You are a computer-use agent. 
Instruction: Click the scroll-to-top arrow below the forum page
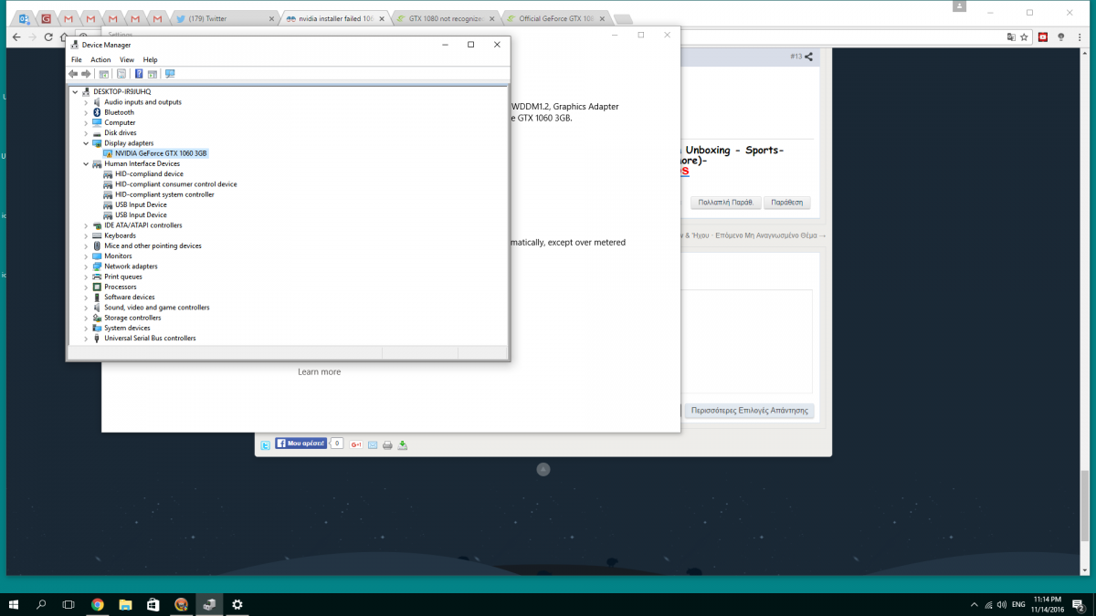tap(543, 469)
